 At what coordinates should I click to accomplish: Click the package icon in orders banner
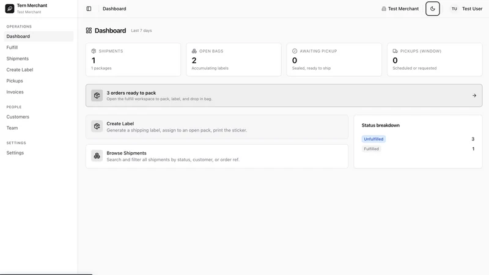coord(97,95)
